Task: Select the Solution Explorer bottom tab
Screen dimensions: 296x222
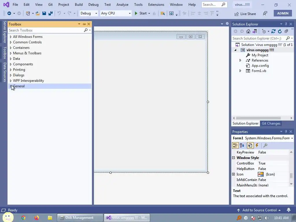Action: pyautogui.click(x=245, y=123)
